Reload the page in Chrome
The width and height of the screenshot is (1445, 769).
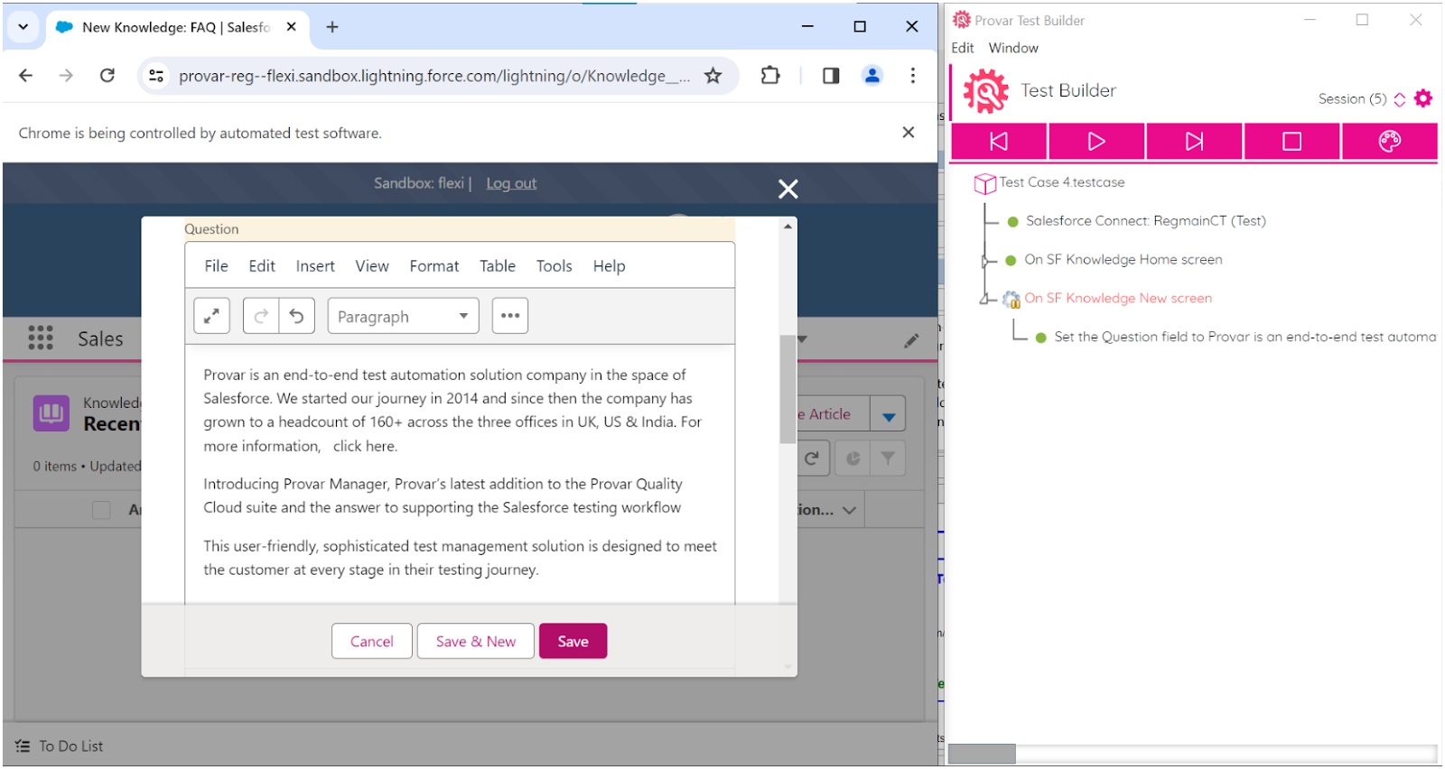[x=107, y=76]
